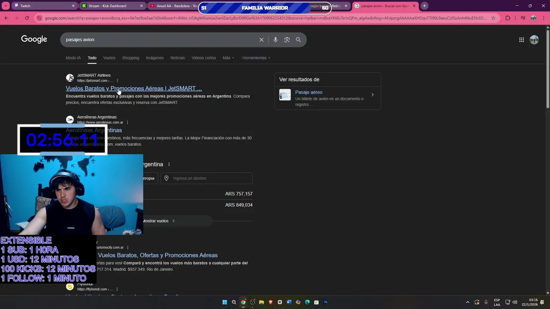Open the more-options dots next to jetsmart.com
The width and height of the screenshot is (550, 309).
pyautogui.click(x=117, y=81)
